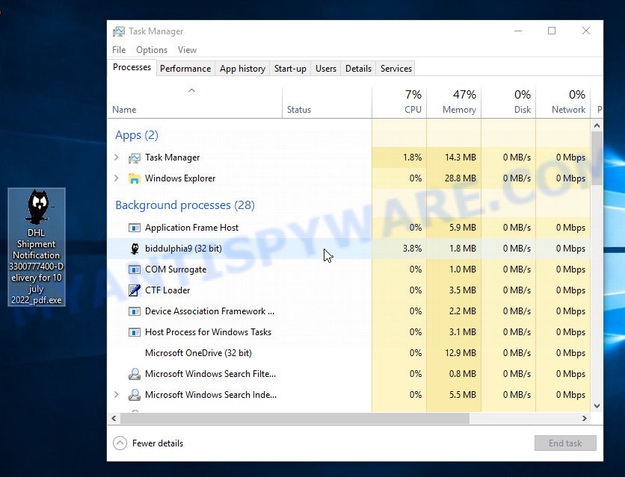Click the Windows Explorer folder icon
This screenshot has height=477, width=625.
135,178
